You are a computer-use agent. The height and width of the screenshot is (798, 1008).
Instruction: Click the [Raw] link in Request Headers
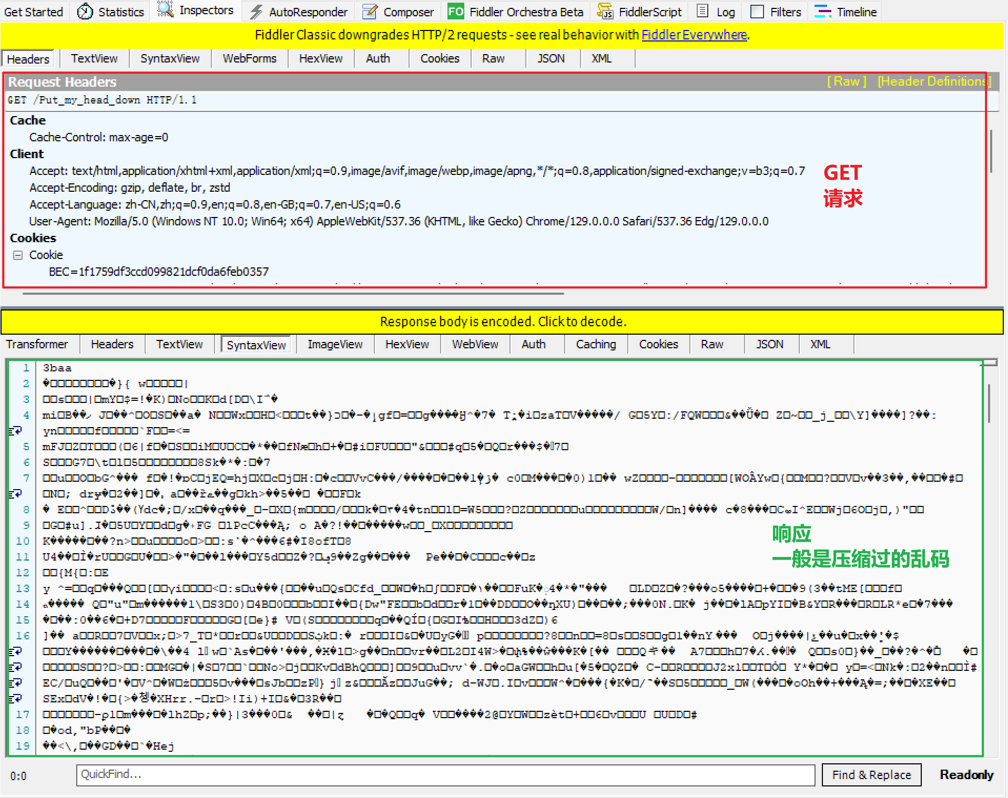click(x=847, y=81)
